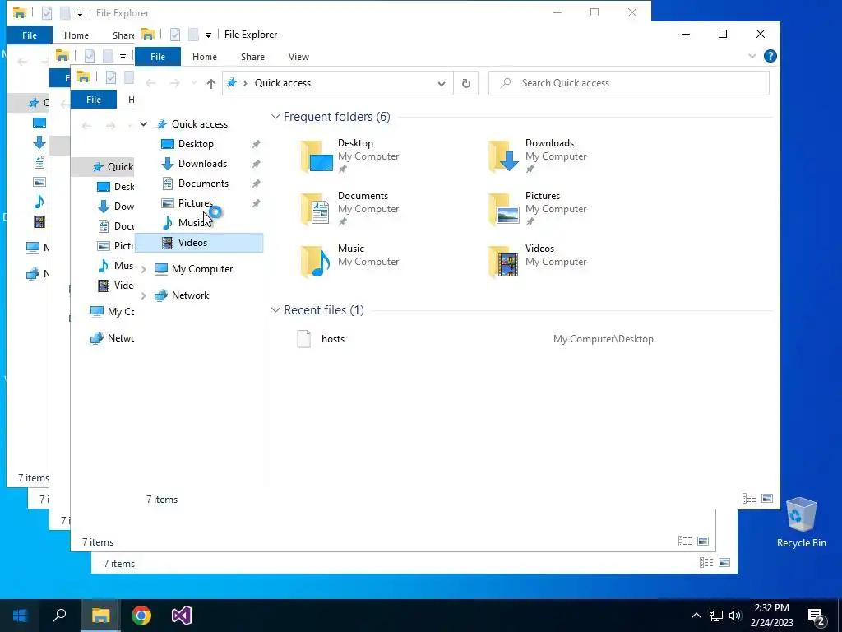
Task: Select Pictures in the navigation pane
Action: [196, 203]
